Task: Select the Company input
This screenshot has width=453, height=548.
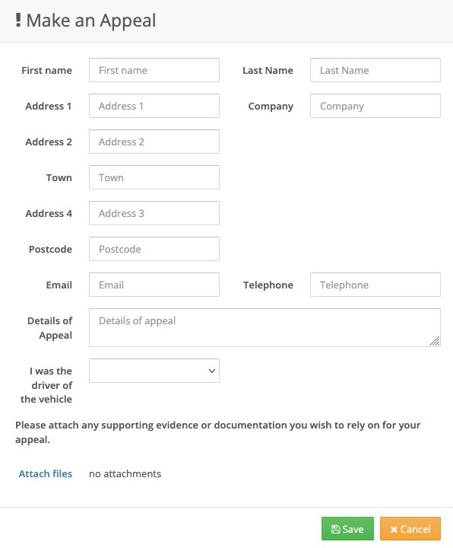Action: (375, 106)
